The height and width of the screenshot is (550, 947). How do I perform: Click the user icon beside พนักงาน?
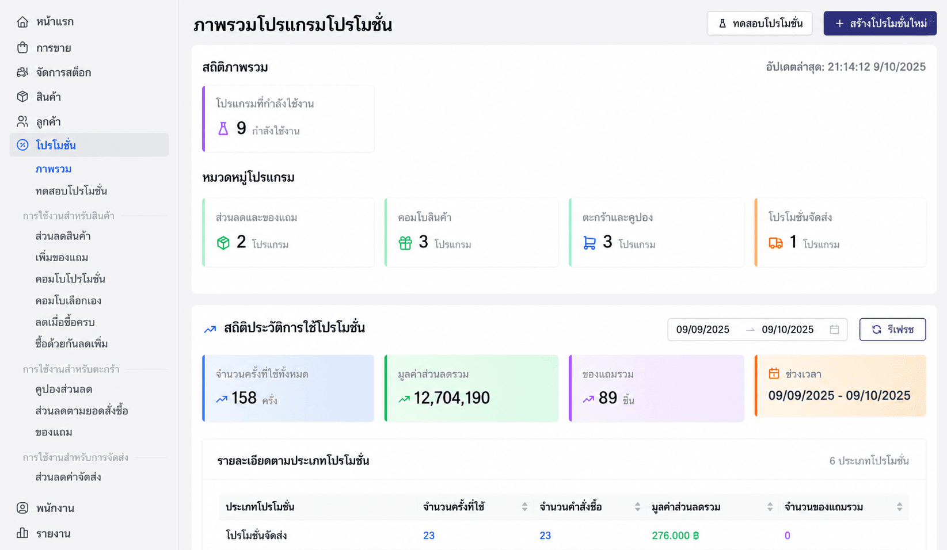(22, 508)
